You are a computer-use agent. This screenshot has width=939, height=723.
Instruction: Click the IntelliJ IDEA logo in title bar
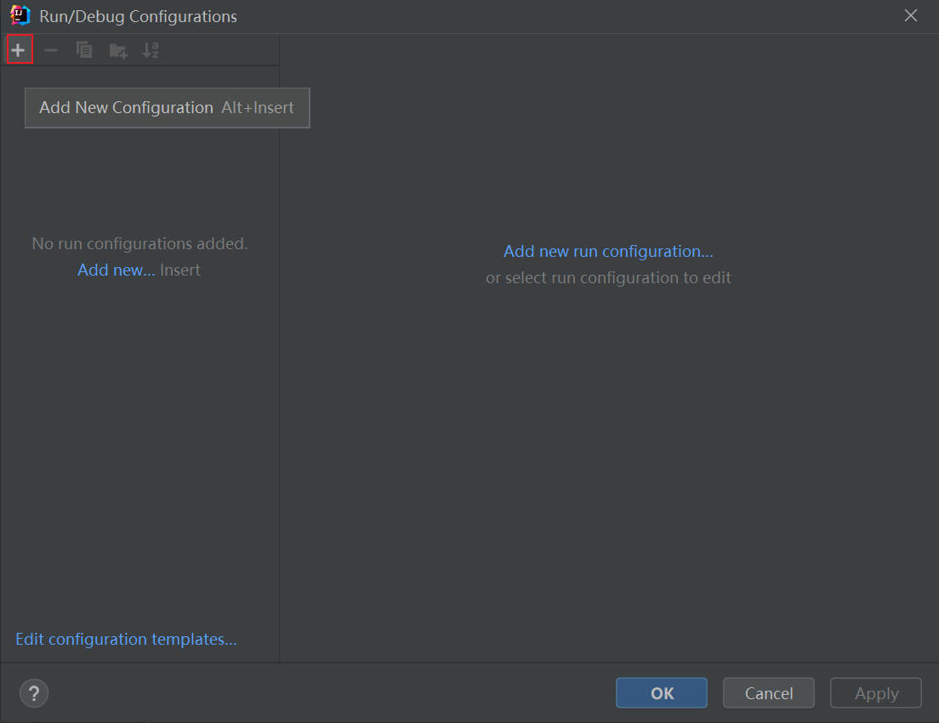coord(20,15)
